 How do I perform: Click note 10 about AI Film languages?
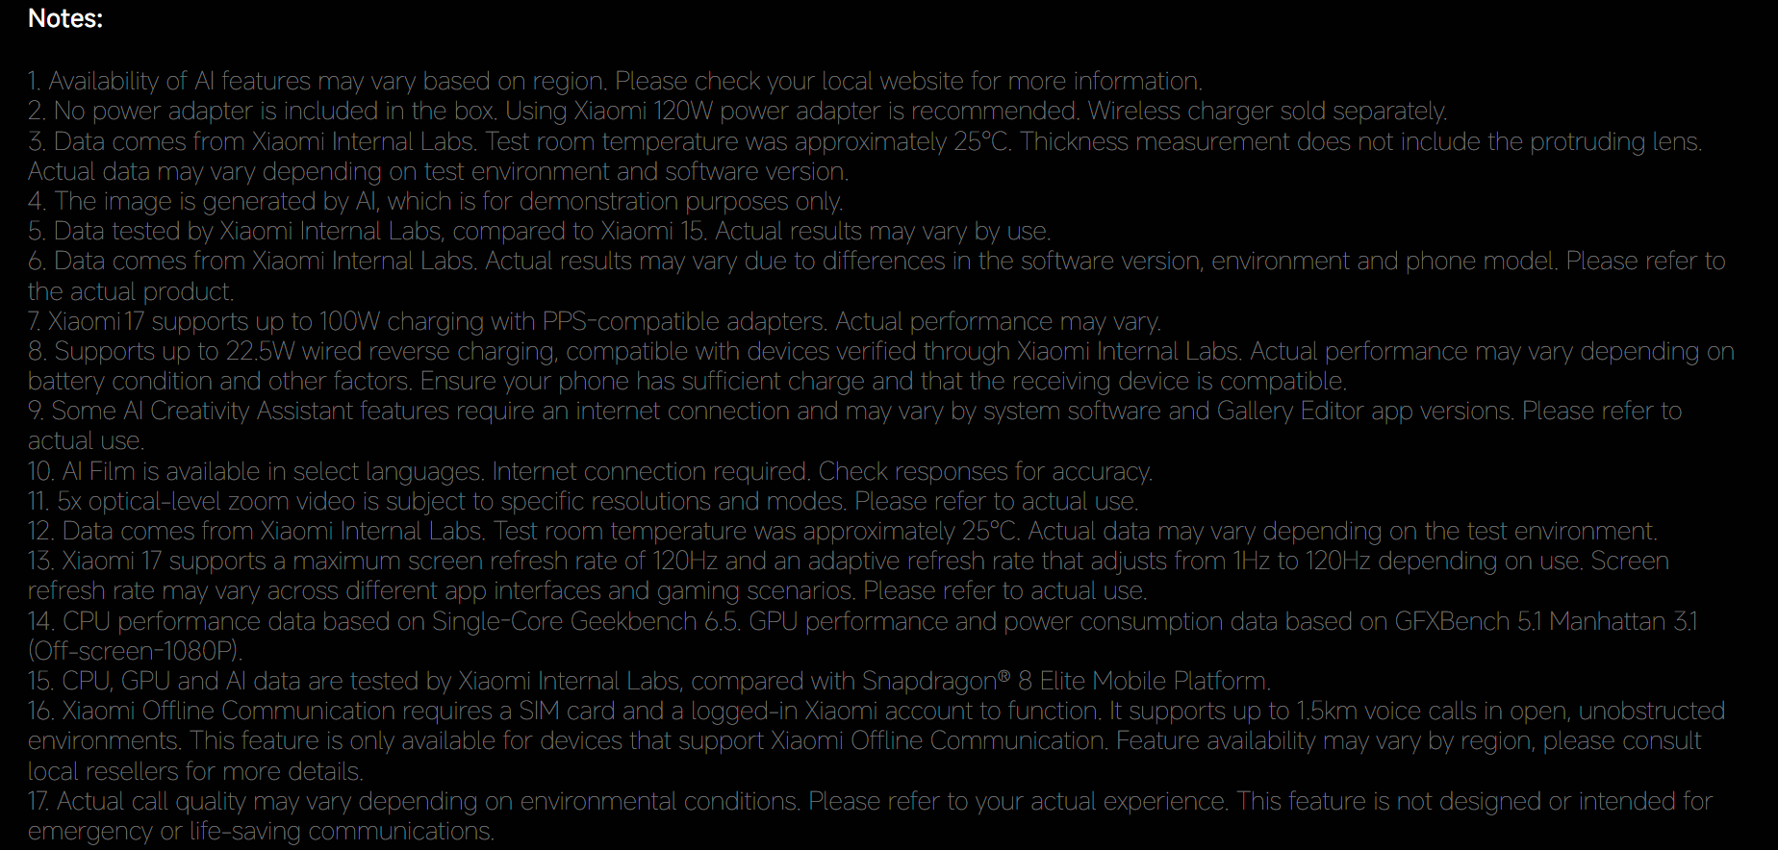point(590,471)
